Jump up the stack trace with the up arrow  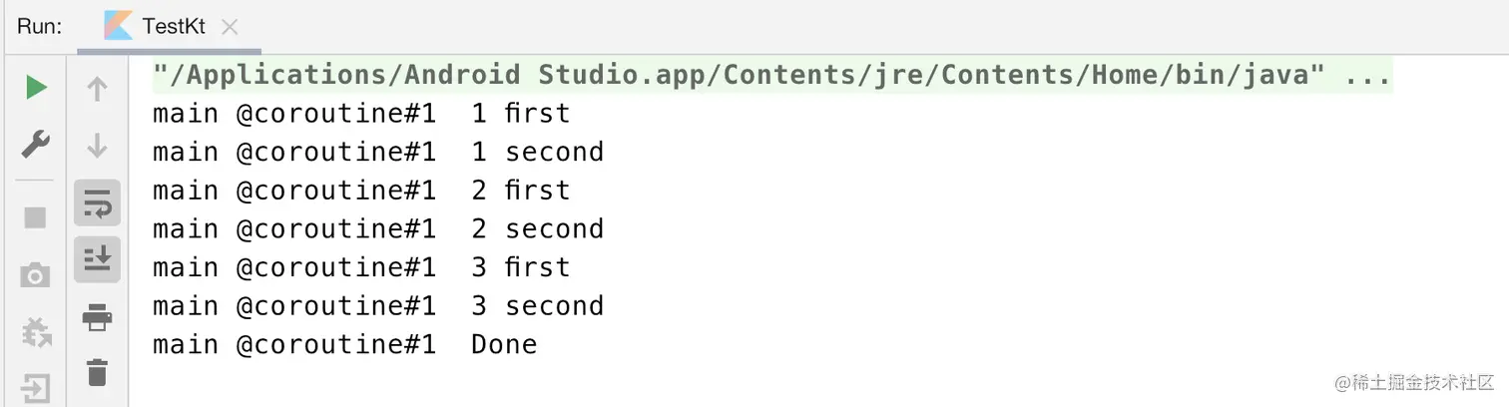97,90
